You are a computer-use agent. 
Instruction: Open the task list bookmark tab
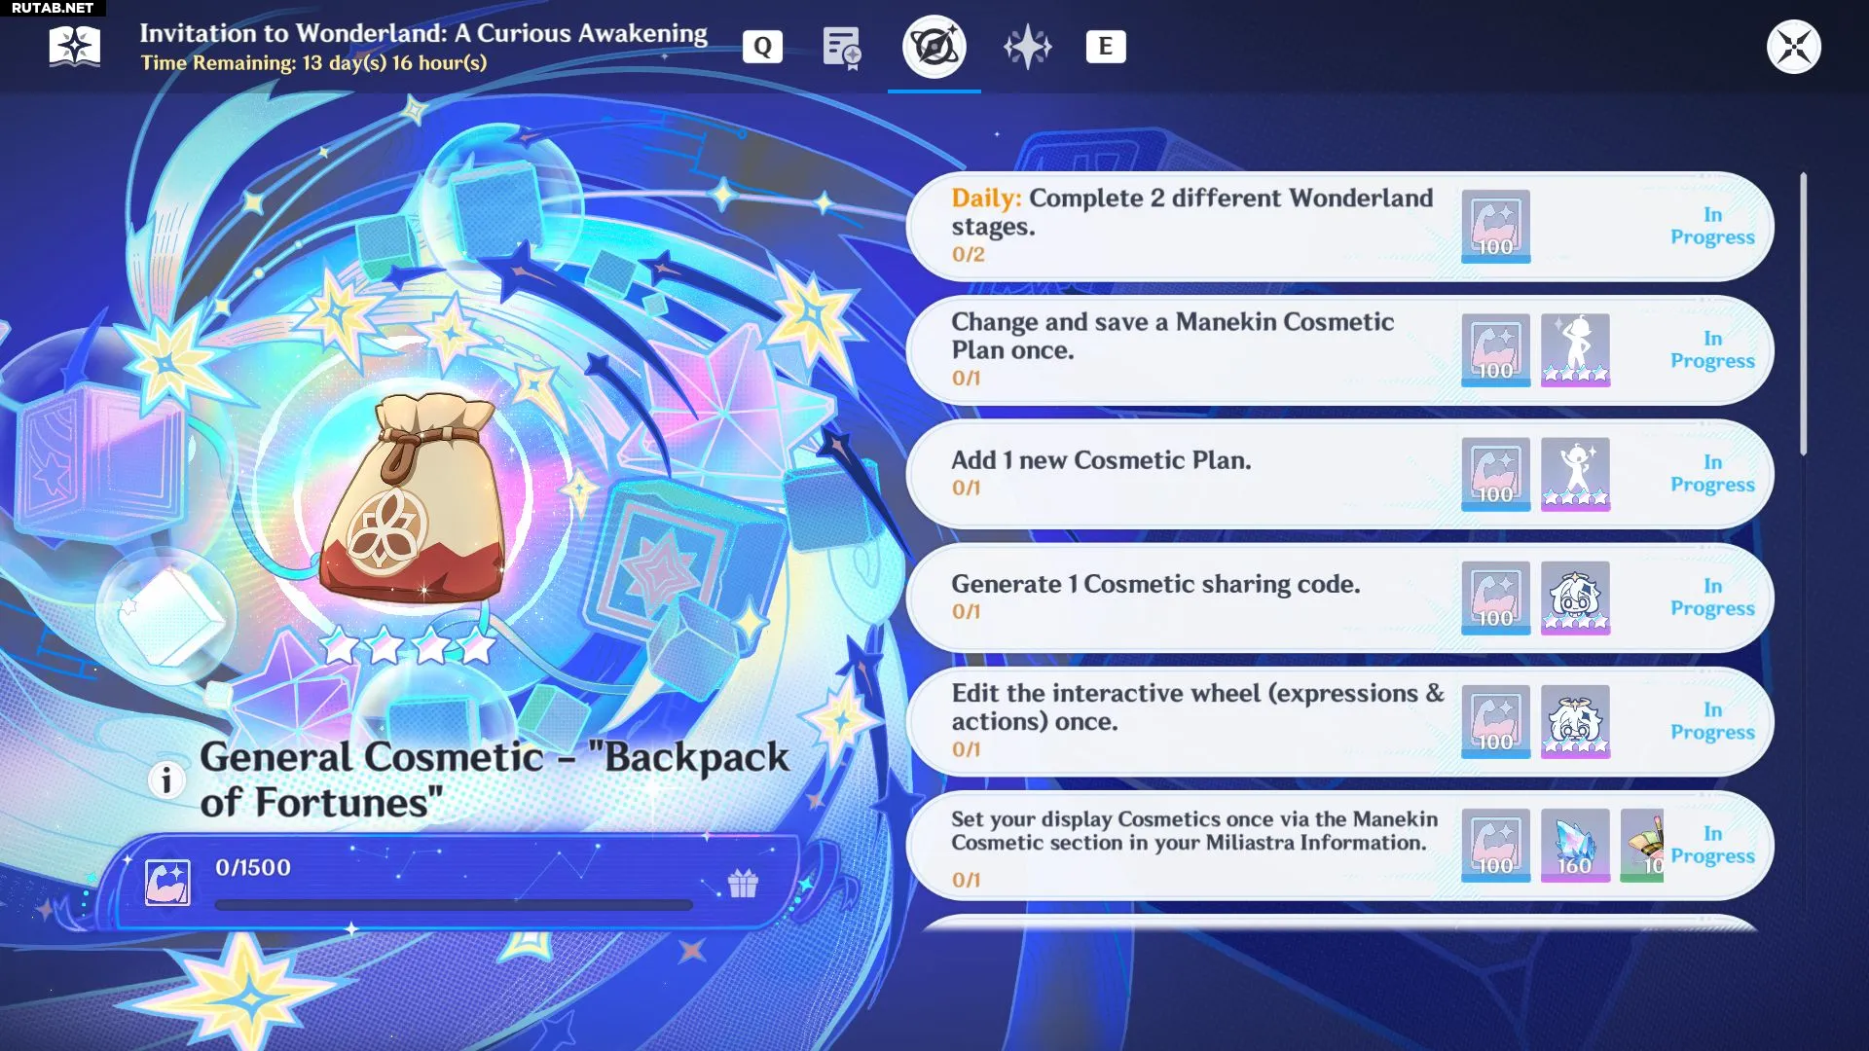(x=841, y=47)
